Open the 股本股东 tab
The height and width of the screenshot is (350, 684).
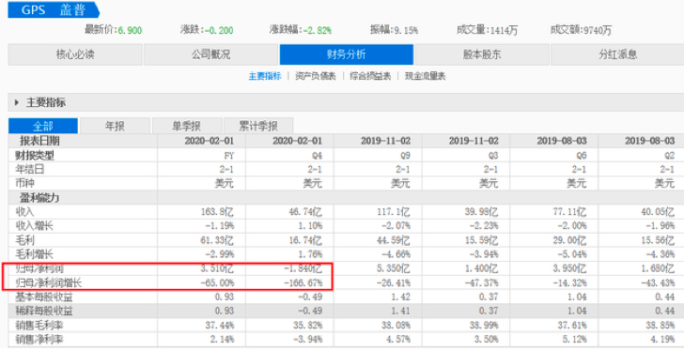[x=482, y=54]
